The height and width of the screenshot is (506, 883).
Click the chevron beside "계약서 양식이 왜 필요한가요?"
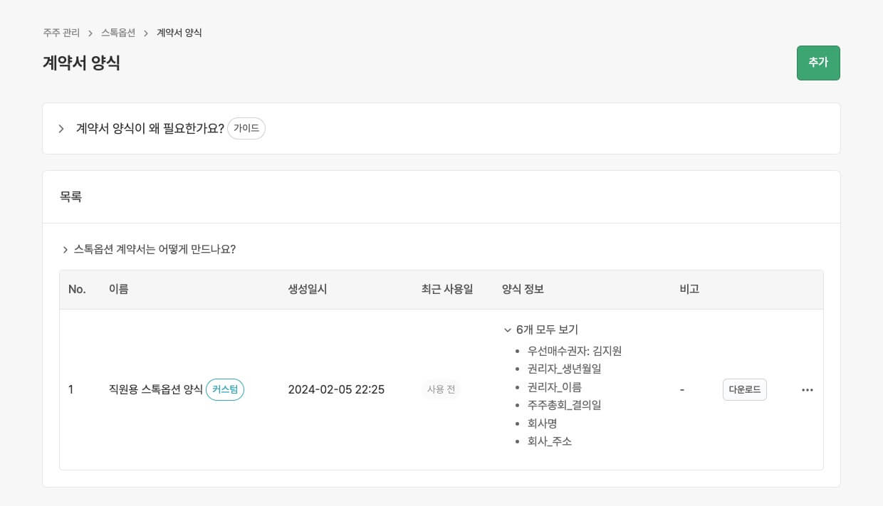coord(61,129)
